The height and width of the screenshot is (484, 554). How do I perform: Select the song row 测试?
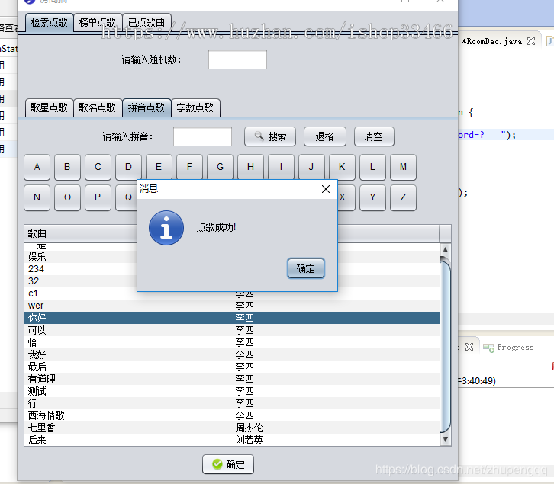click(x=232, y=391)
